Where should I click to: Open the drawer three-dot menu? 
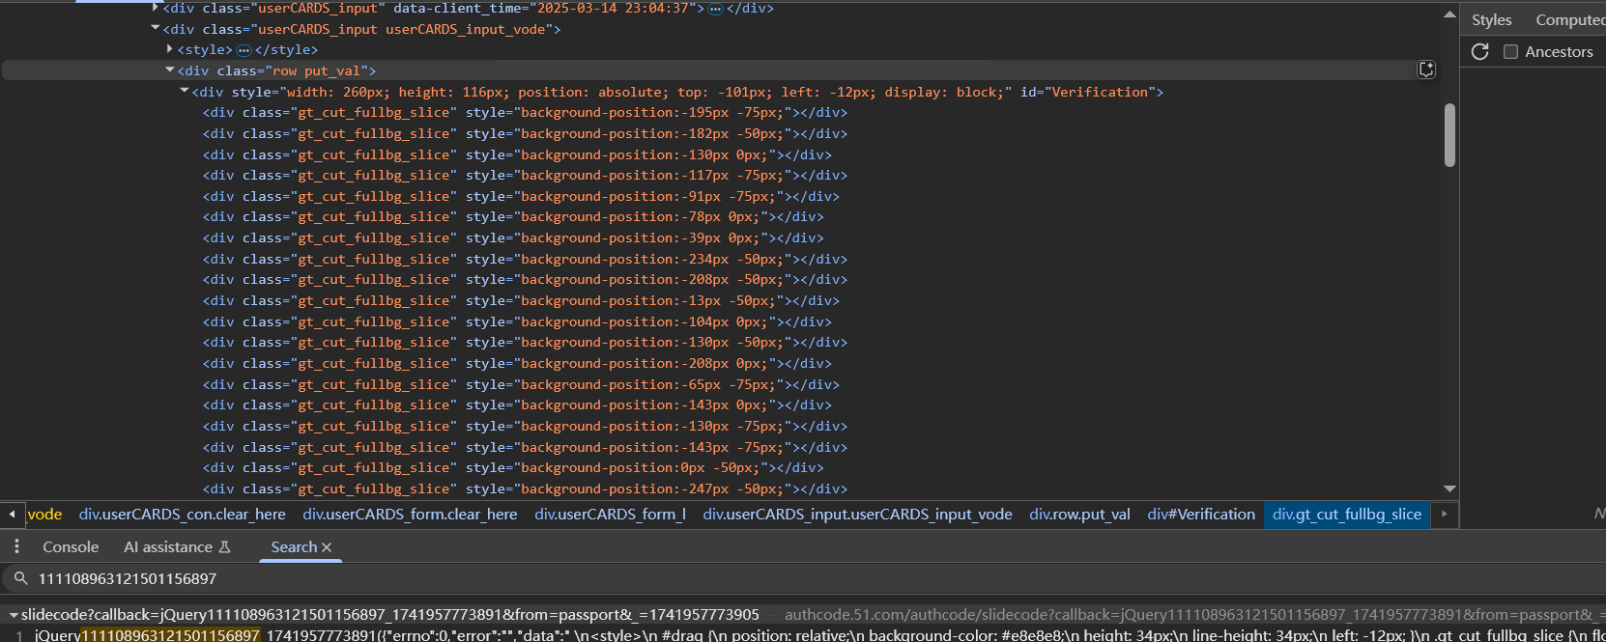coord(16,546)
